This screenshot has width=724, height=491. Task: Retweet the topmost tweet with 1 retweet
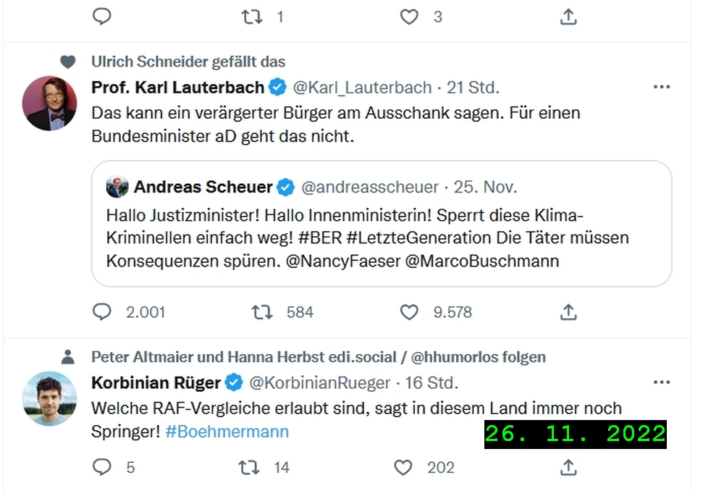click(x=252, y=17)
